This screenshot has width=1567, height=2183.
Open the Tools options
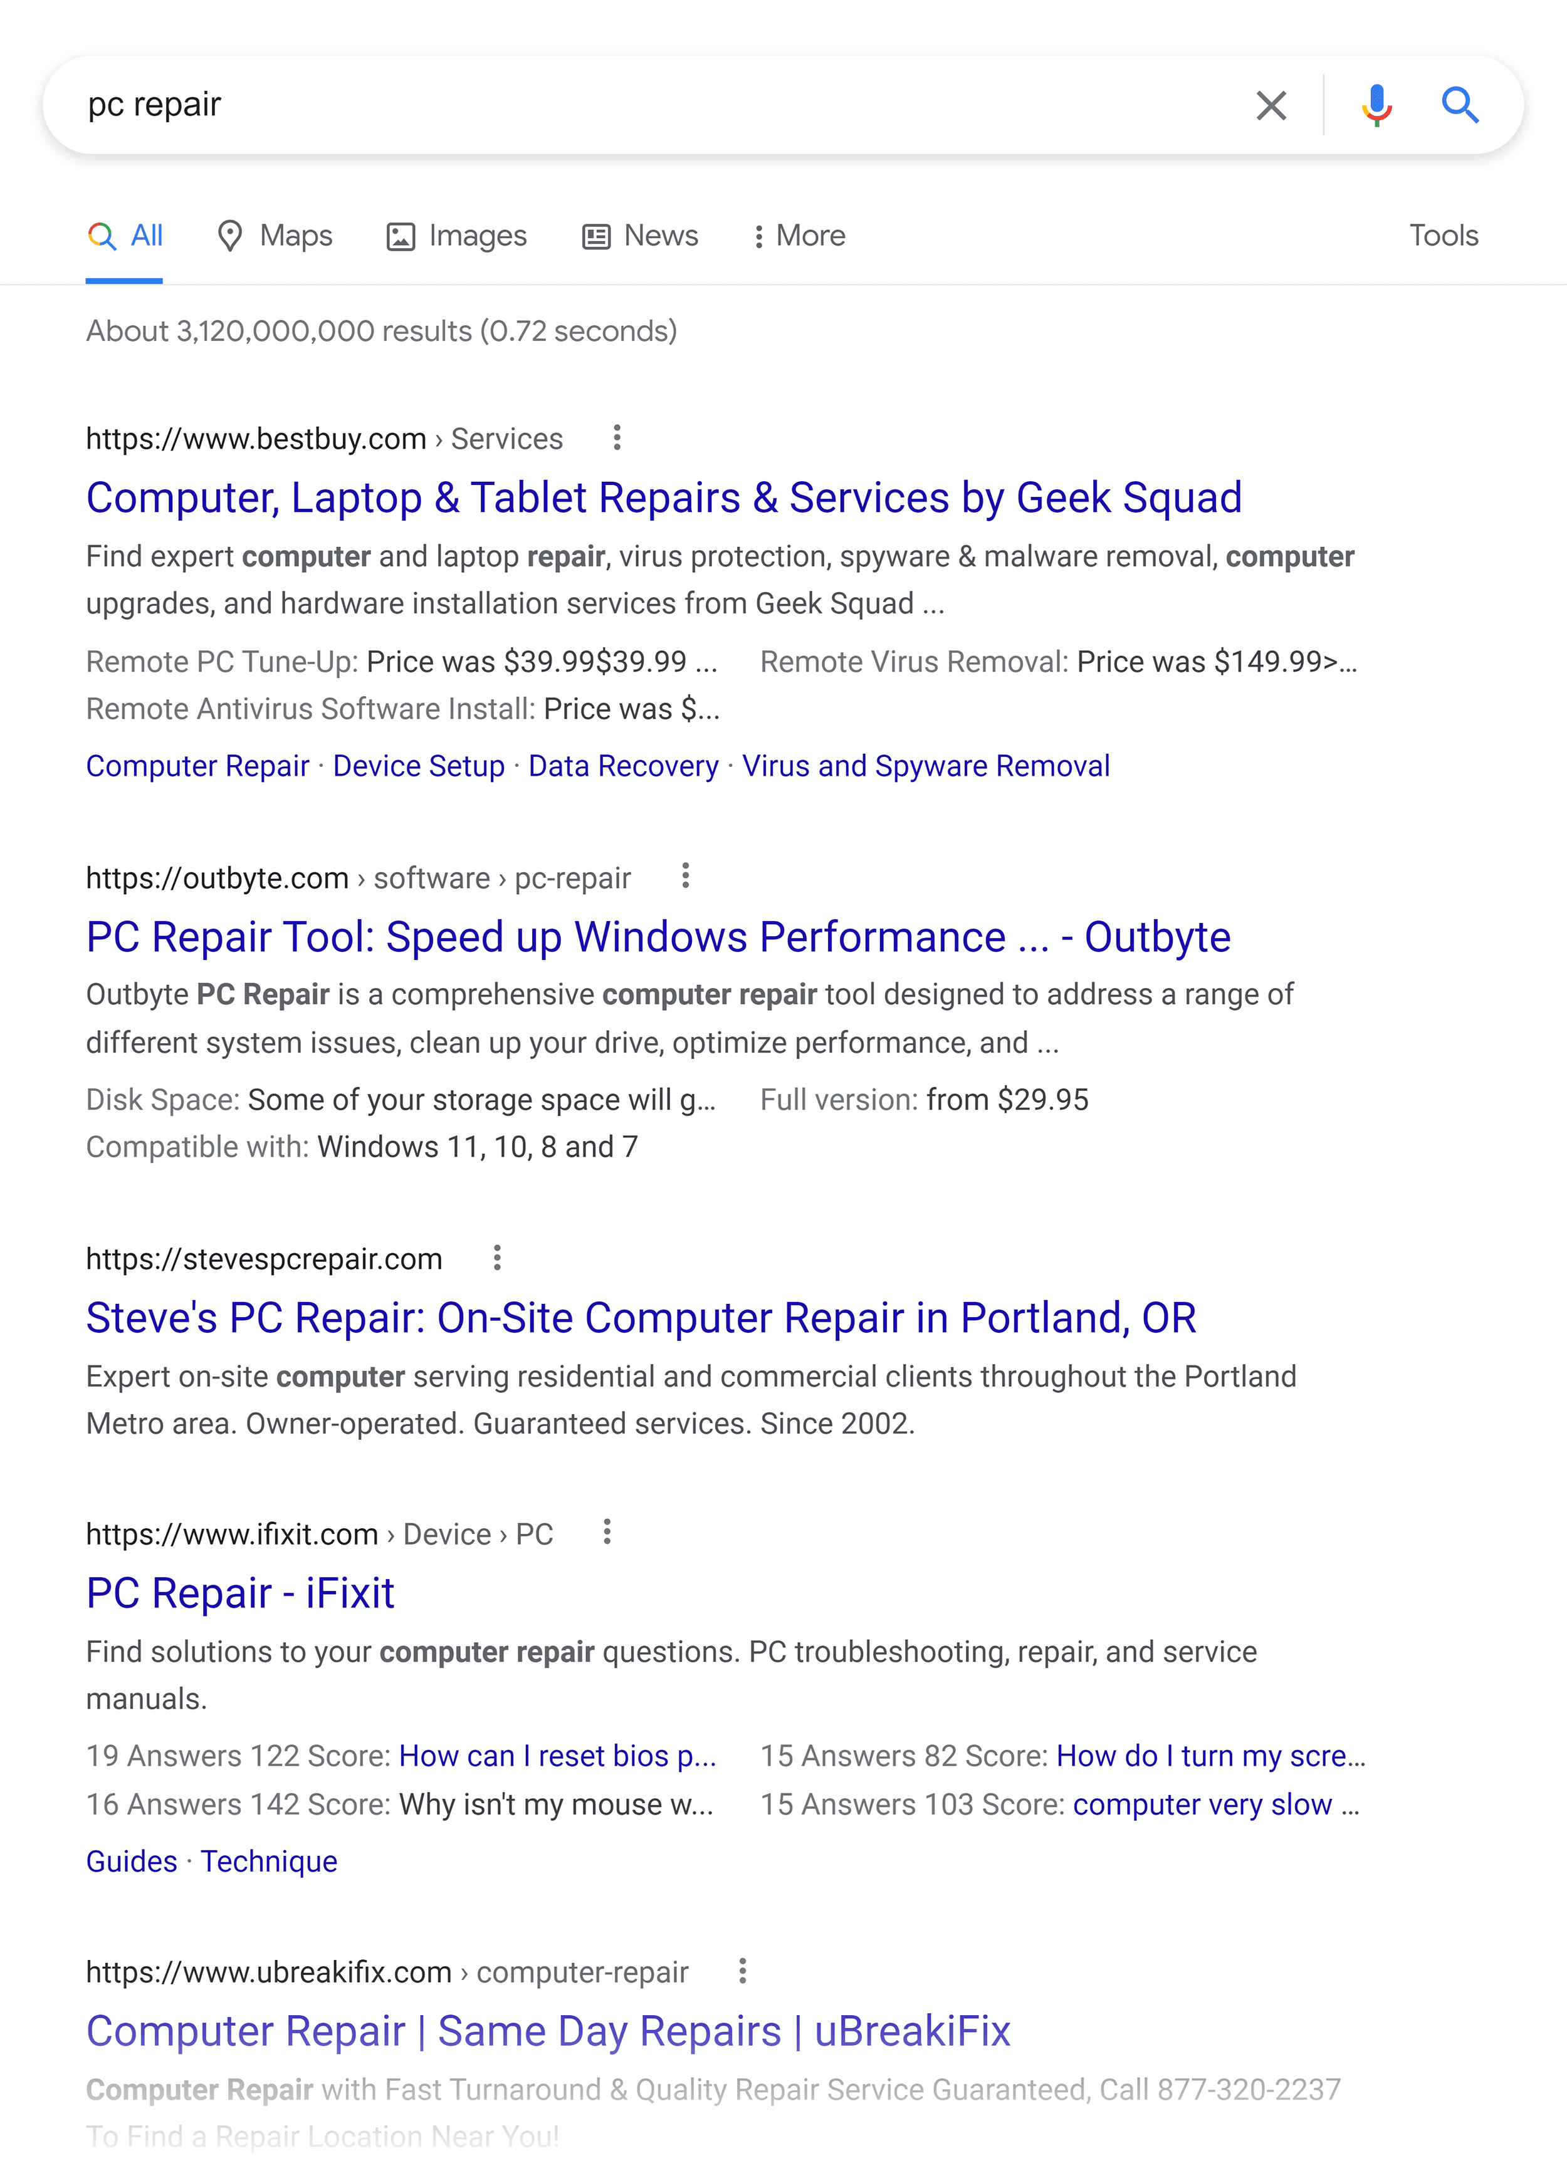coord(1444,236)
